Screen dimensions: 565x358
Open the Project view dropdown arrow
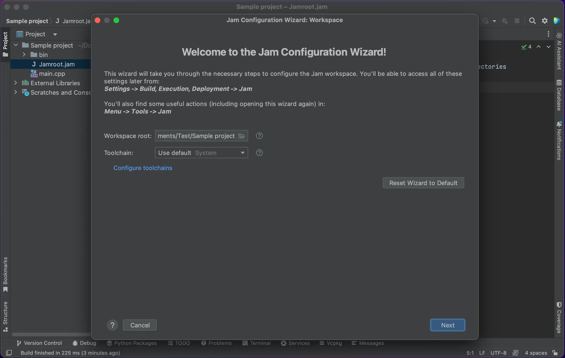pos(55,35)
